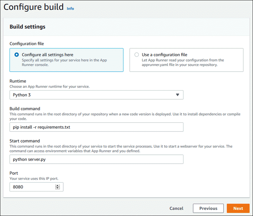Click the Runtime dropdown arrow icon
Image resolution: width=253 pixels, height=216 pixels.
177,95
